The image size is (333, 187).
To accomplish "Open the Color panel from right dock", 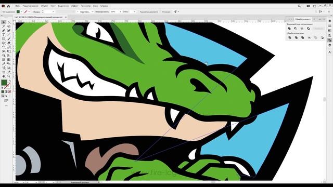I will [329, 21].
